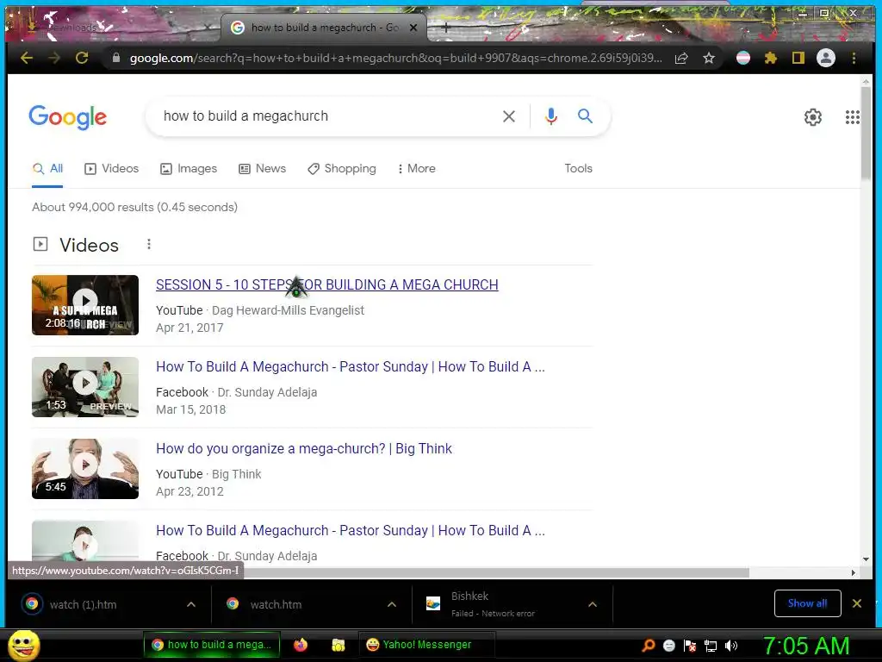Click the search magnifier tray icon
The width and height of the screenshot is (882, 662).
click(648, 646)
